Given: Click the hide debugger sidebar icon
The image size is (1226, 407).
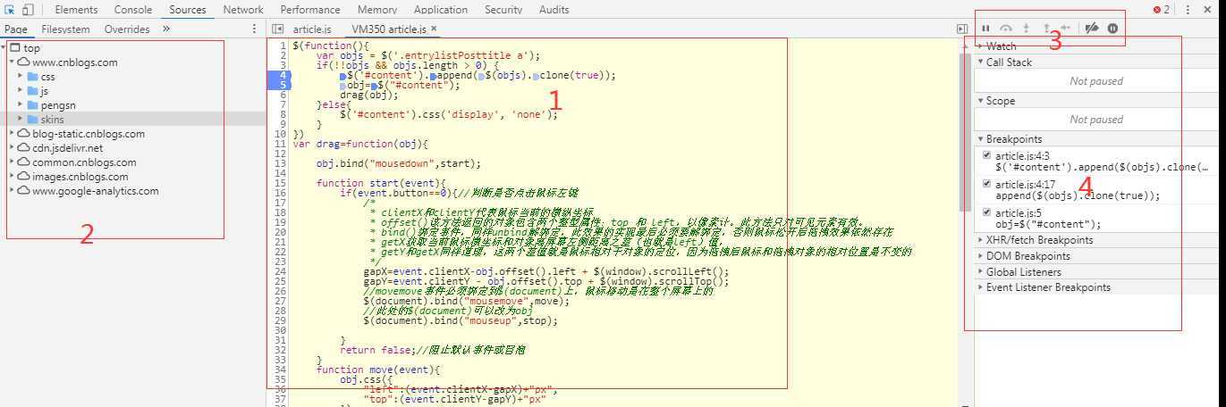Looking at the screenshot, I should [x=962, y=29].
